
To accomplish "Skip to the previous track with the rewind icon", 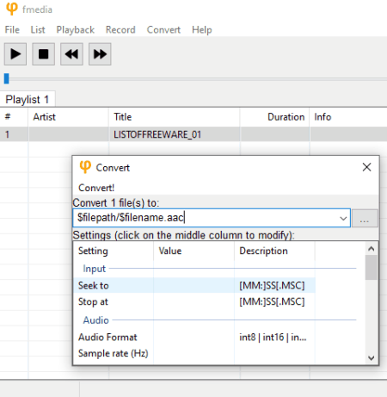I will 71,54.
